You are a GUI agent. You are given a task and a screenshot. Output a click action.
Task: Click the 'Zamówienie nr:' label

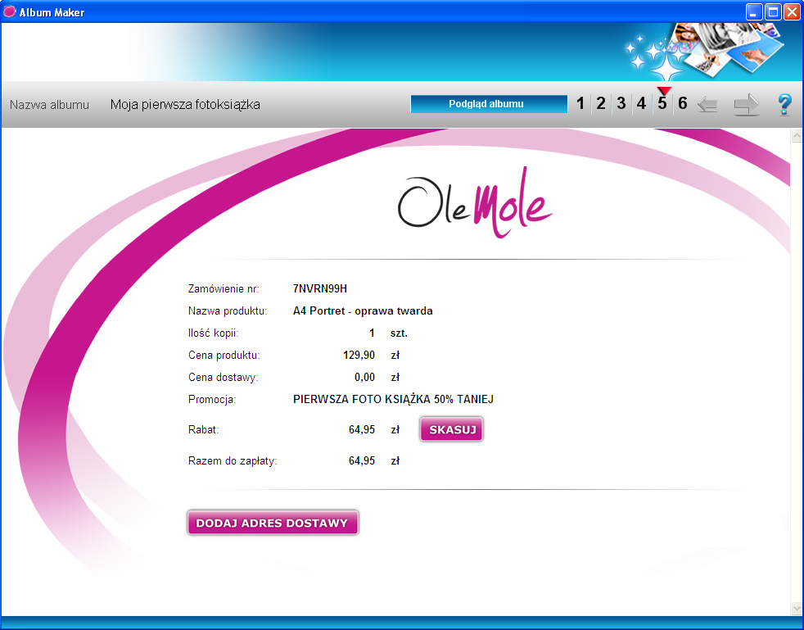click(x=224, y=289)
